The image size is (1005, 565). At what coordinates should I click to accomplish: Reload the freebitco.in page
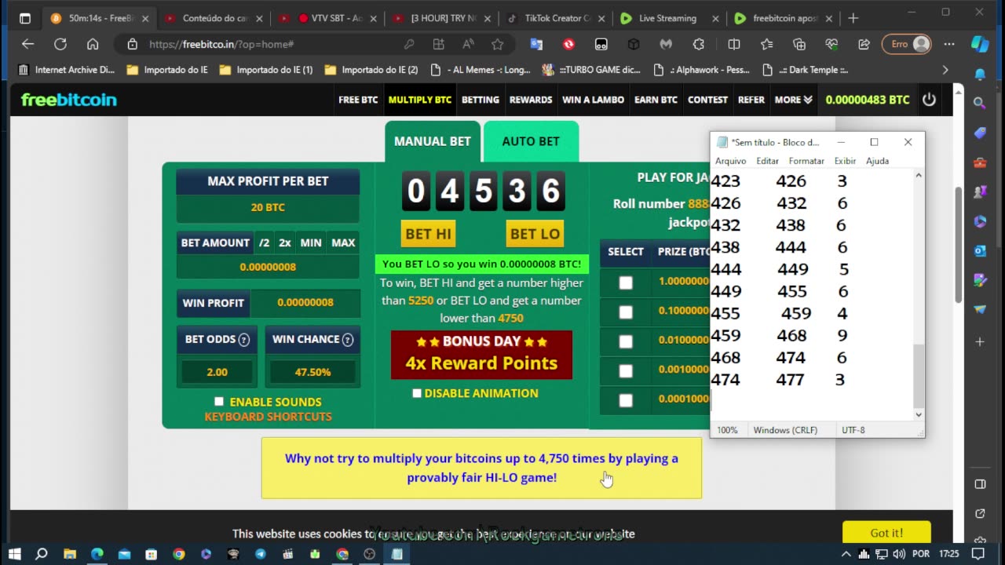click(x=60, y=45)
